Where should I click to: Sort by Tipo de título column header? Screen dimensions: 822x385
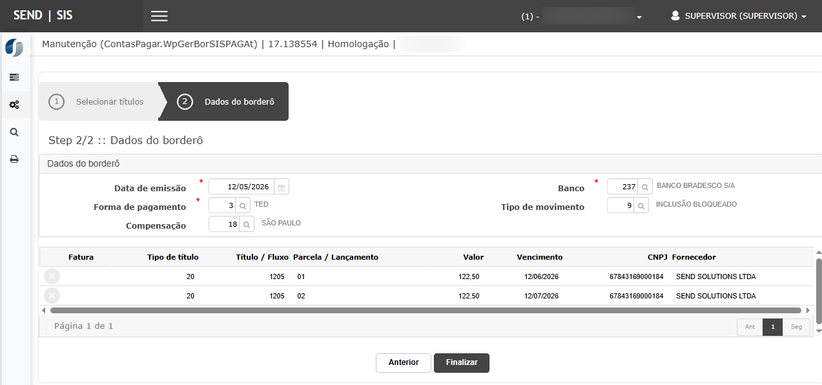[173, 257]
